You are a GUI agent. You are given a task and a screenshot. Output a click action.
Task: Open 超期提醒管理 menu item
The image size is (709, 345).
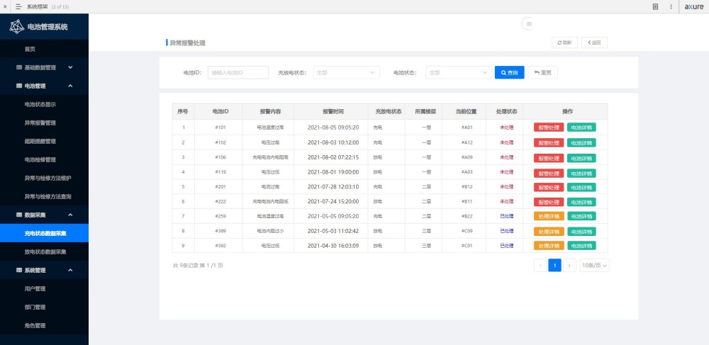click(40, 142)
